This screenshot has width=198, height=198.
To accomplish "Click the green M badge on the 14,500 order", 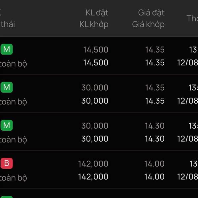I will pyautogui.click(x=7, y=49).
